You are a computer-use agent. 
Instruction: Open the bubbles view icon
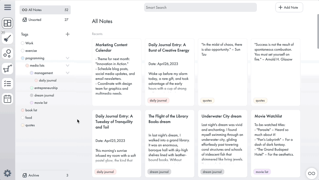coord(7,53)
